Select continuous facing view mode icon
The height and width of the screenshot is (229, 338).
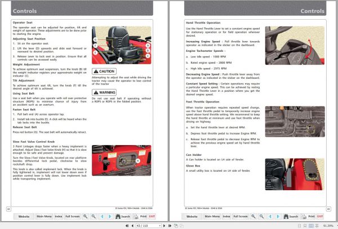(317, 226)
